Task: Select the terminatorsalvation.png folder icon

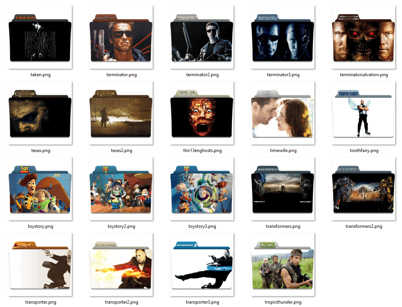Action: [x=363, y=38]
